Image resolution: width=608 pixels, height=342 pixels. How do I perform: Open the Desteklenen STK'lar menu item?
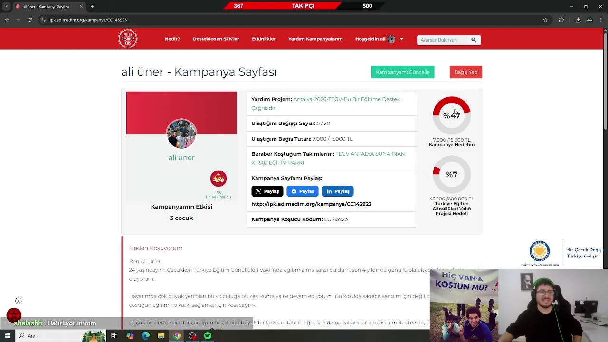tap(216, 39)
